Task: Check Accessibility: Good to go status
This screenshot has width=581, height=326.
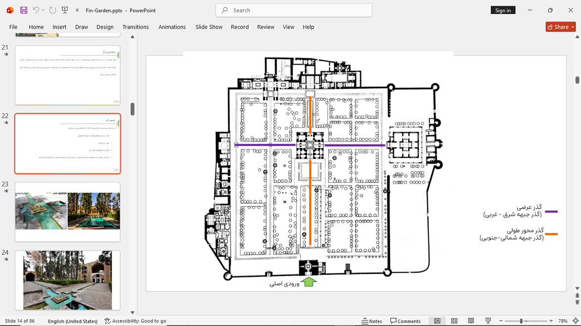Action: [x=135, y=321]
